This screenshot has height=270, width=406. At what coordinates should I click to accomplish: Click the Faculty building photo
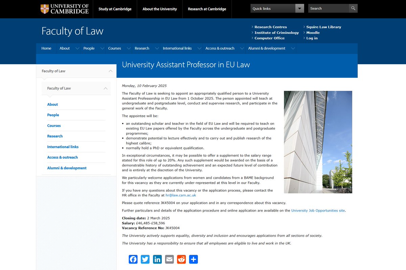[318, 142]
